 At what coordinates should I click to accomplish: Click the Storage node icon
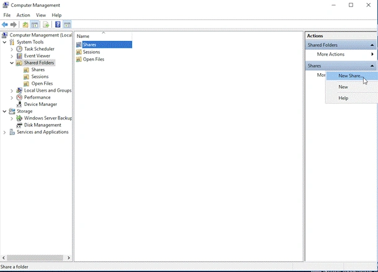pos(12,111)
